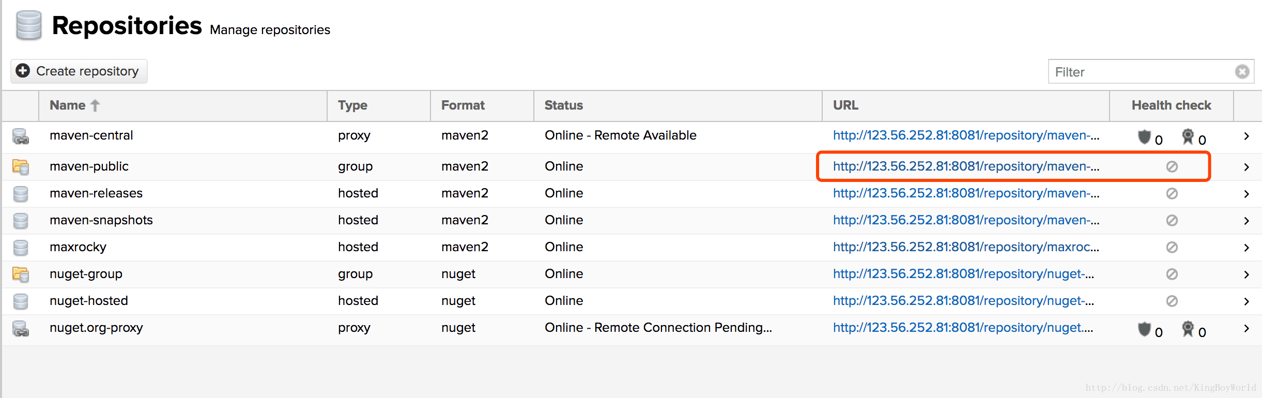Expand the nuget-hosted row chevron
This screenshot has width=1262, height=398.
[1246, 301]
